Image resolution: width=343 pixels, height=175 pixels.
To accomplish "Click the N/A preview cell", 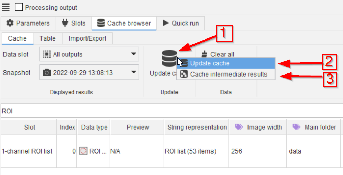I will point(137,151).
